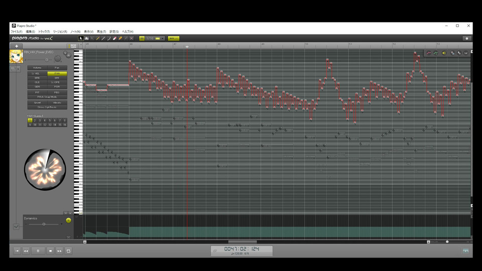This screenshot has width=482, height=271.
Task: Open the track type dropdown arrow
Action: coord(18,69)
